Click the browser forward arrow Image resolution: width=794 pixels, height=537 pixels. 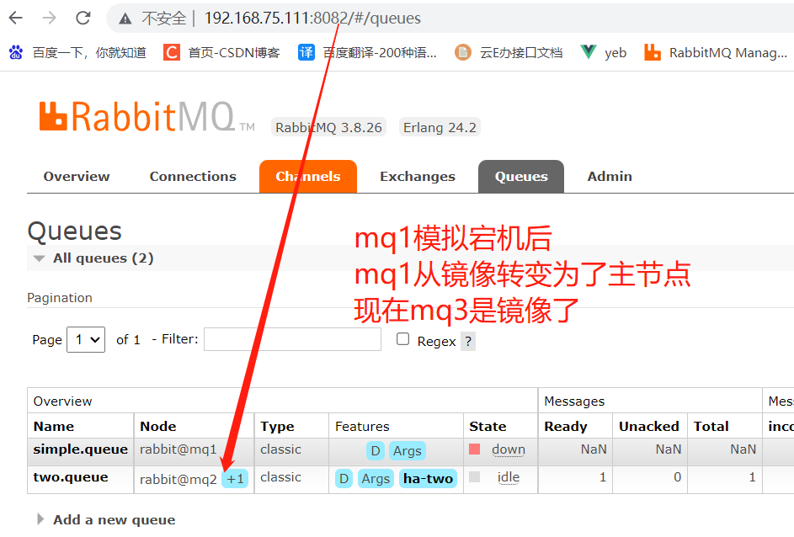pos(49,19)
